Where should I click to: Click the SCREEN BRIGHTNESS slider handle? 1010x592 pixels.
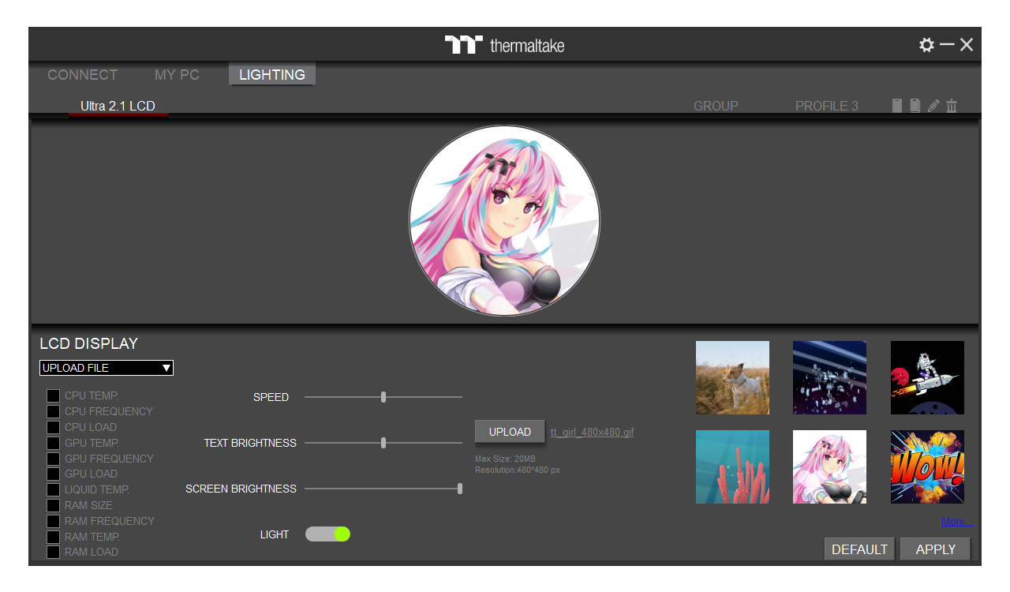[460, 489]
